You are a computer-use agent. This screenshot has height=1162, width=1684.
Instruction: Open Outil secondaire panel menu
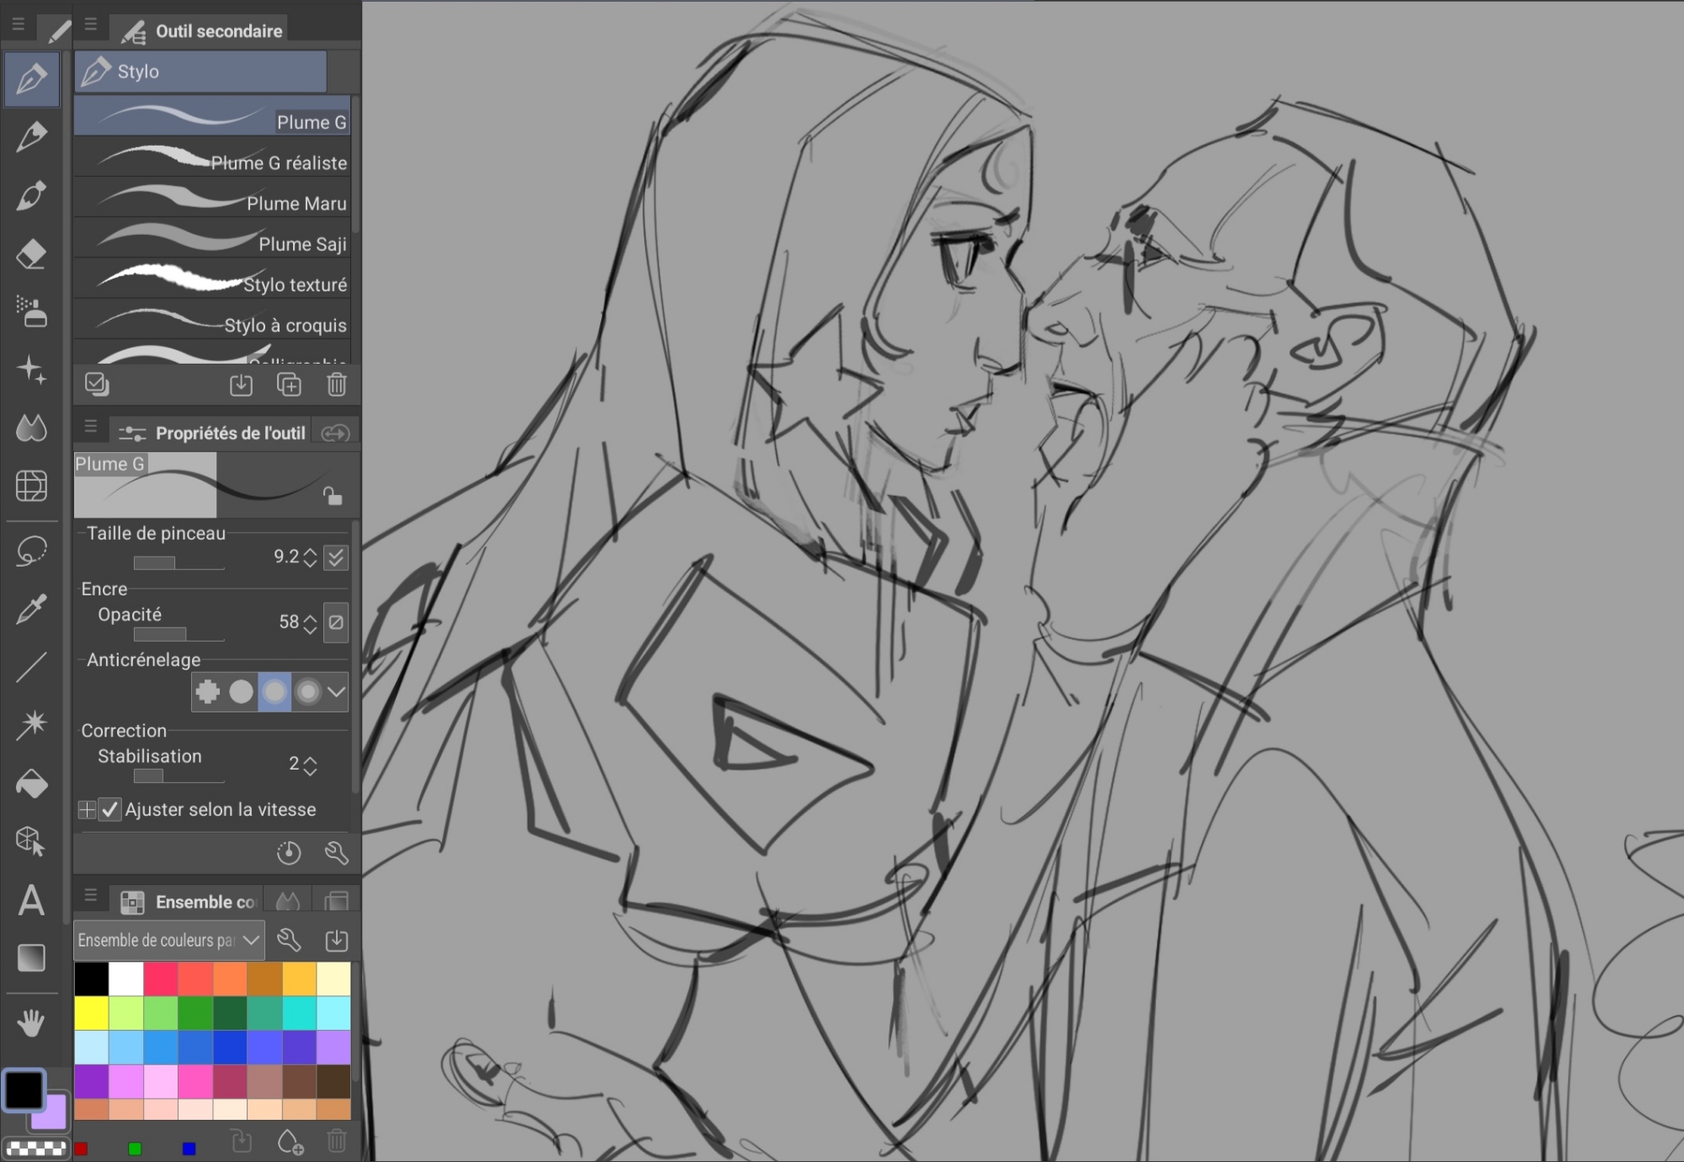point(91,25)
